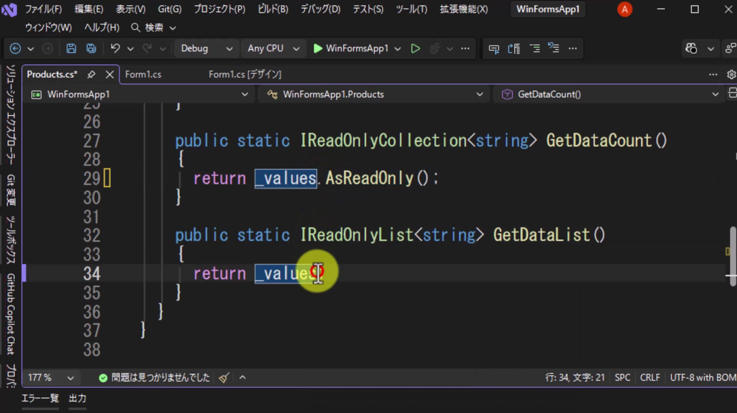The height and width of the screenshot is (413, 737).
Task: Start debugging WinFormsApp1 with green play button
Action: tap(351, 48)
